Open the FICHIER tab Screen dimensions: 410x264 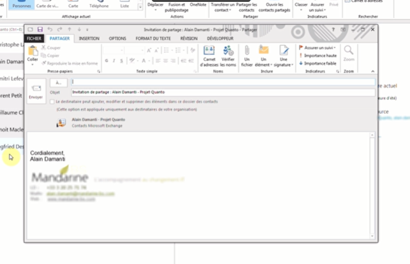coord(34,39)
